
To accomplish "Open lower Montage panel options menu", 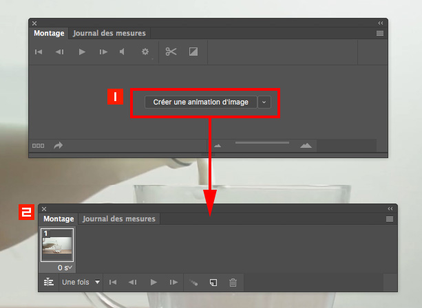I will pyautogui.click(x=390, y=219).
